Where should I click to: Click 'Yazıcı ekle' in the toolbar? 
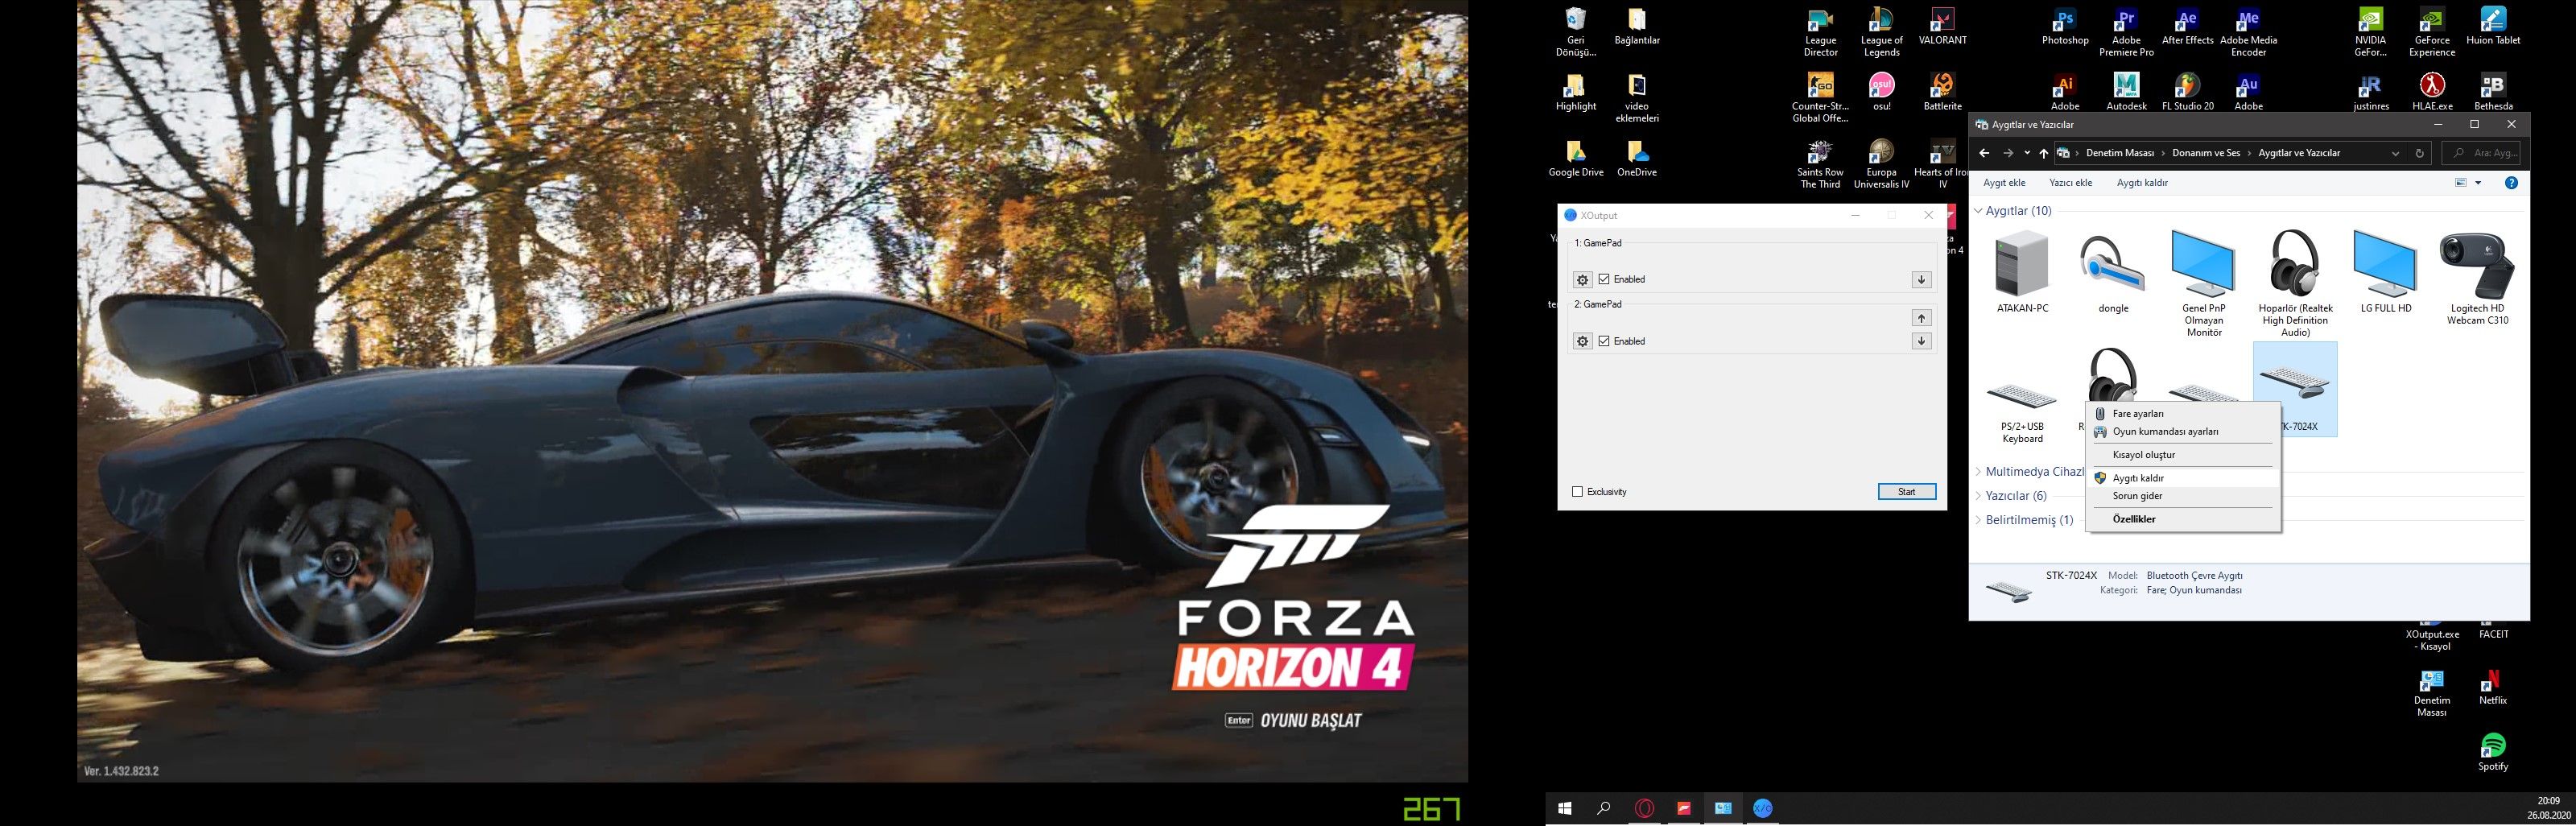(x=2070, y=183)
